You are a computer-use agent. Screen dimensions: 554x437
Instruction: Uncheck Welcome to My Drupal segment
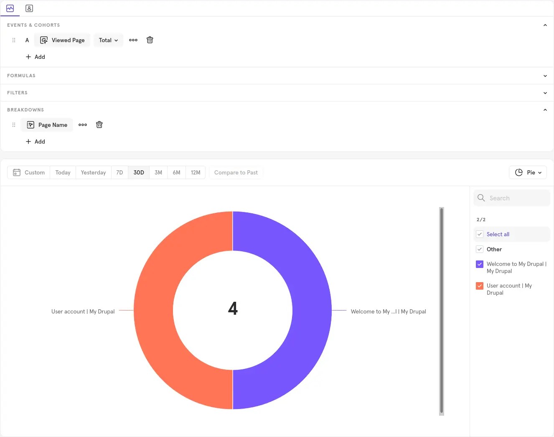[x=480, y=264]
